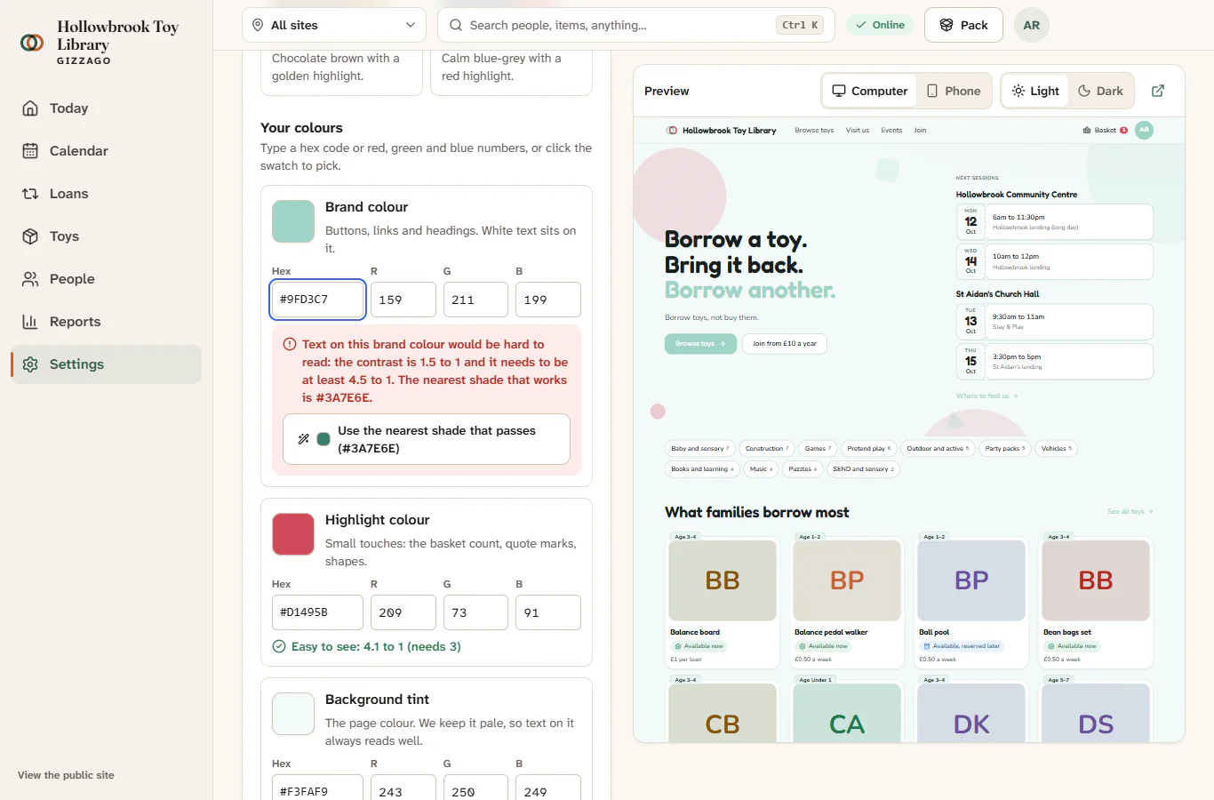Open preview in new window icon

point(1158,91)
